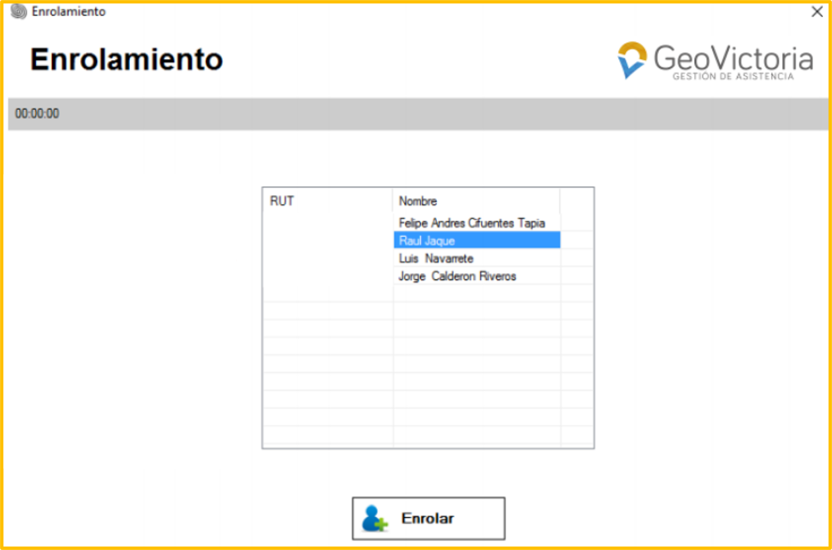The width and height of the screenshot is (832, 550).
Task: Click the Enrolamiento window title text
Action: (69, 11)
